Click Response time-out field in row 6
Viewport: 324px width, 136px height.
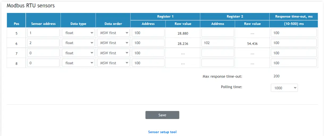tap(294, 43)
